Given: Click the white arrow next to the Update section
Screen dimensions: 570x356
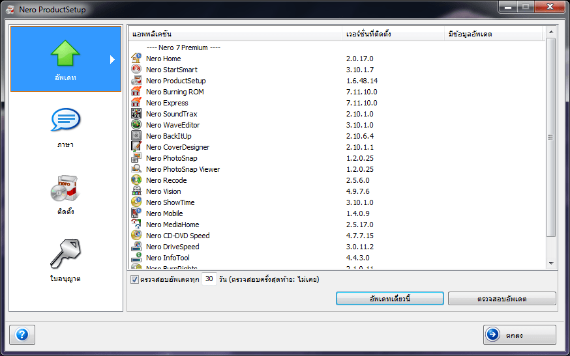Looking at the screenshot, I should pos(112,59).
